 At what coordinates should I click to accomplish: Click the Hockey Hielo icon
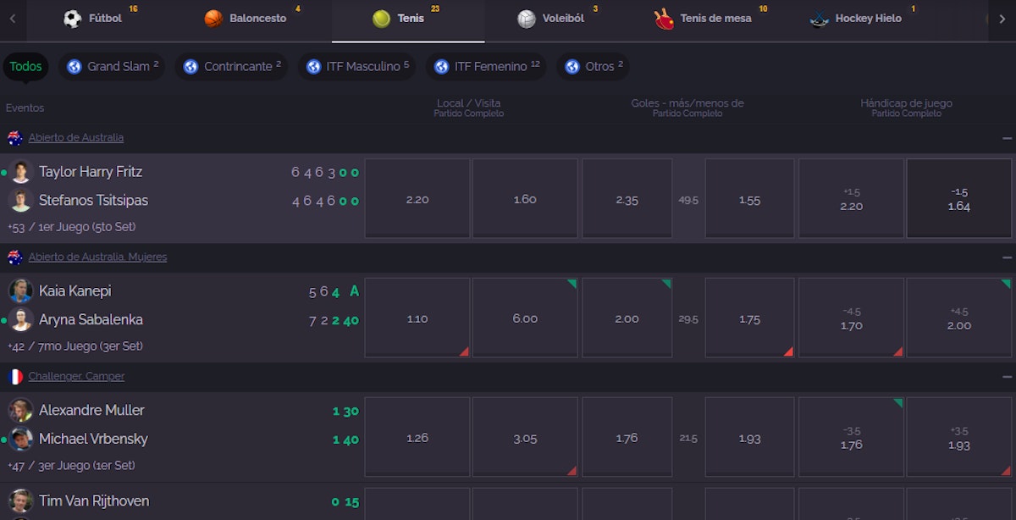(x=819, y=19)
